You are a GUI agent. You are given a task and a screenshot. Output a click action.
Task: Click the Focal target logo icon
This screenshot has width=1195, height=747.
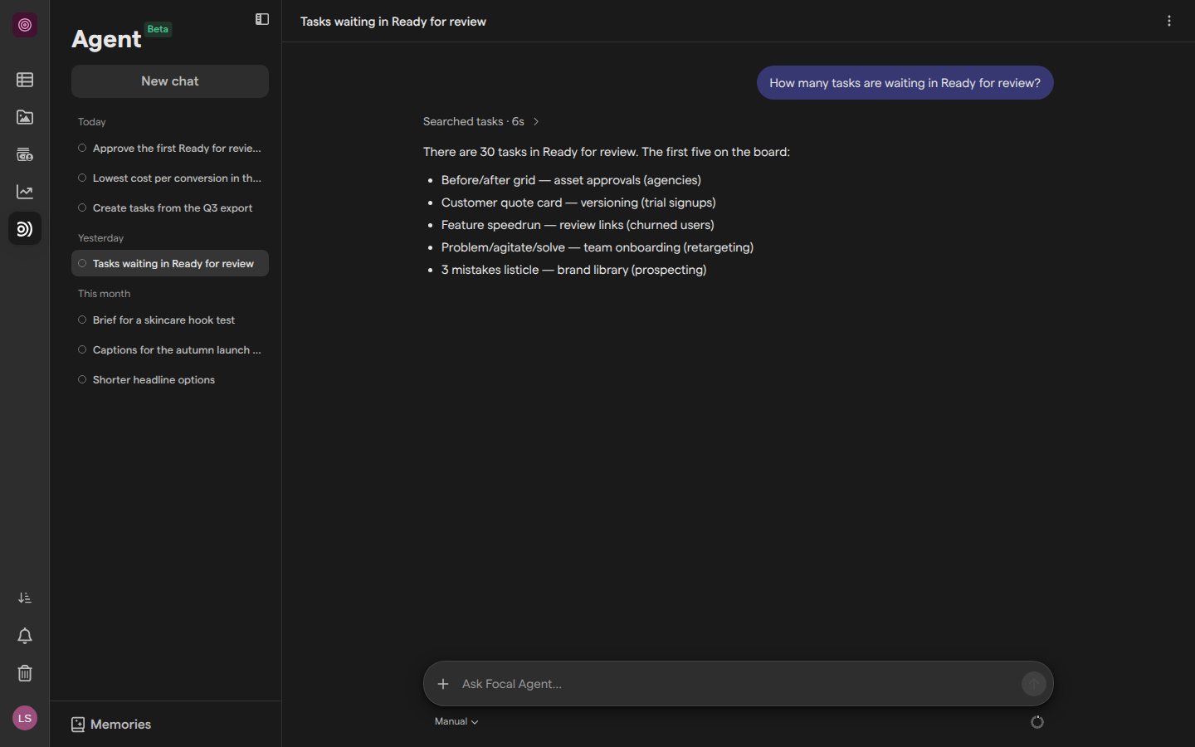pos(25,25)
